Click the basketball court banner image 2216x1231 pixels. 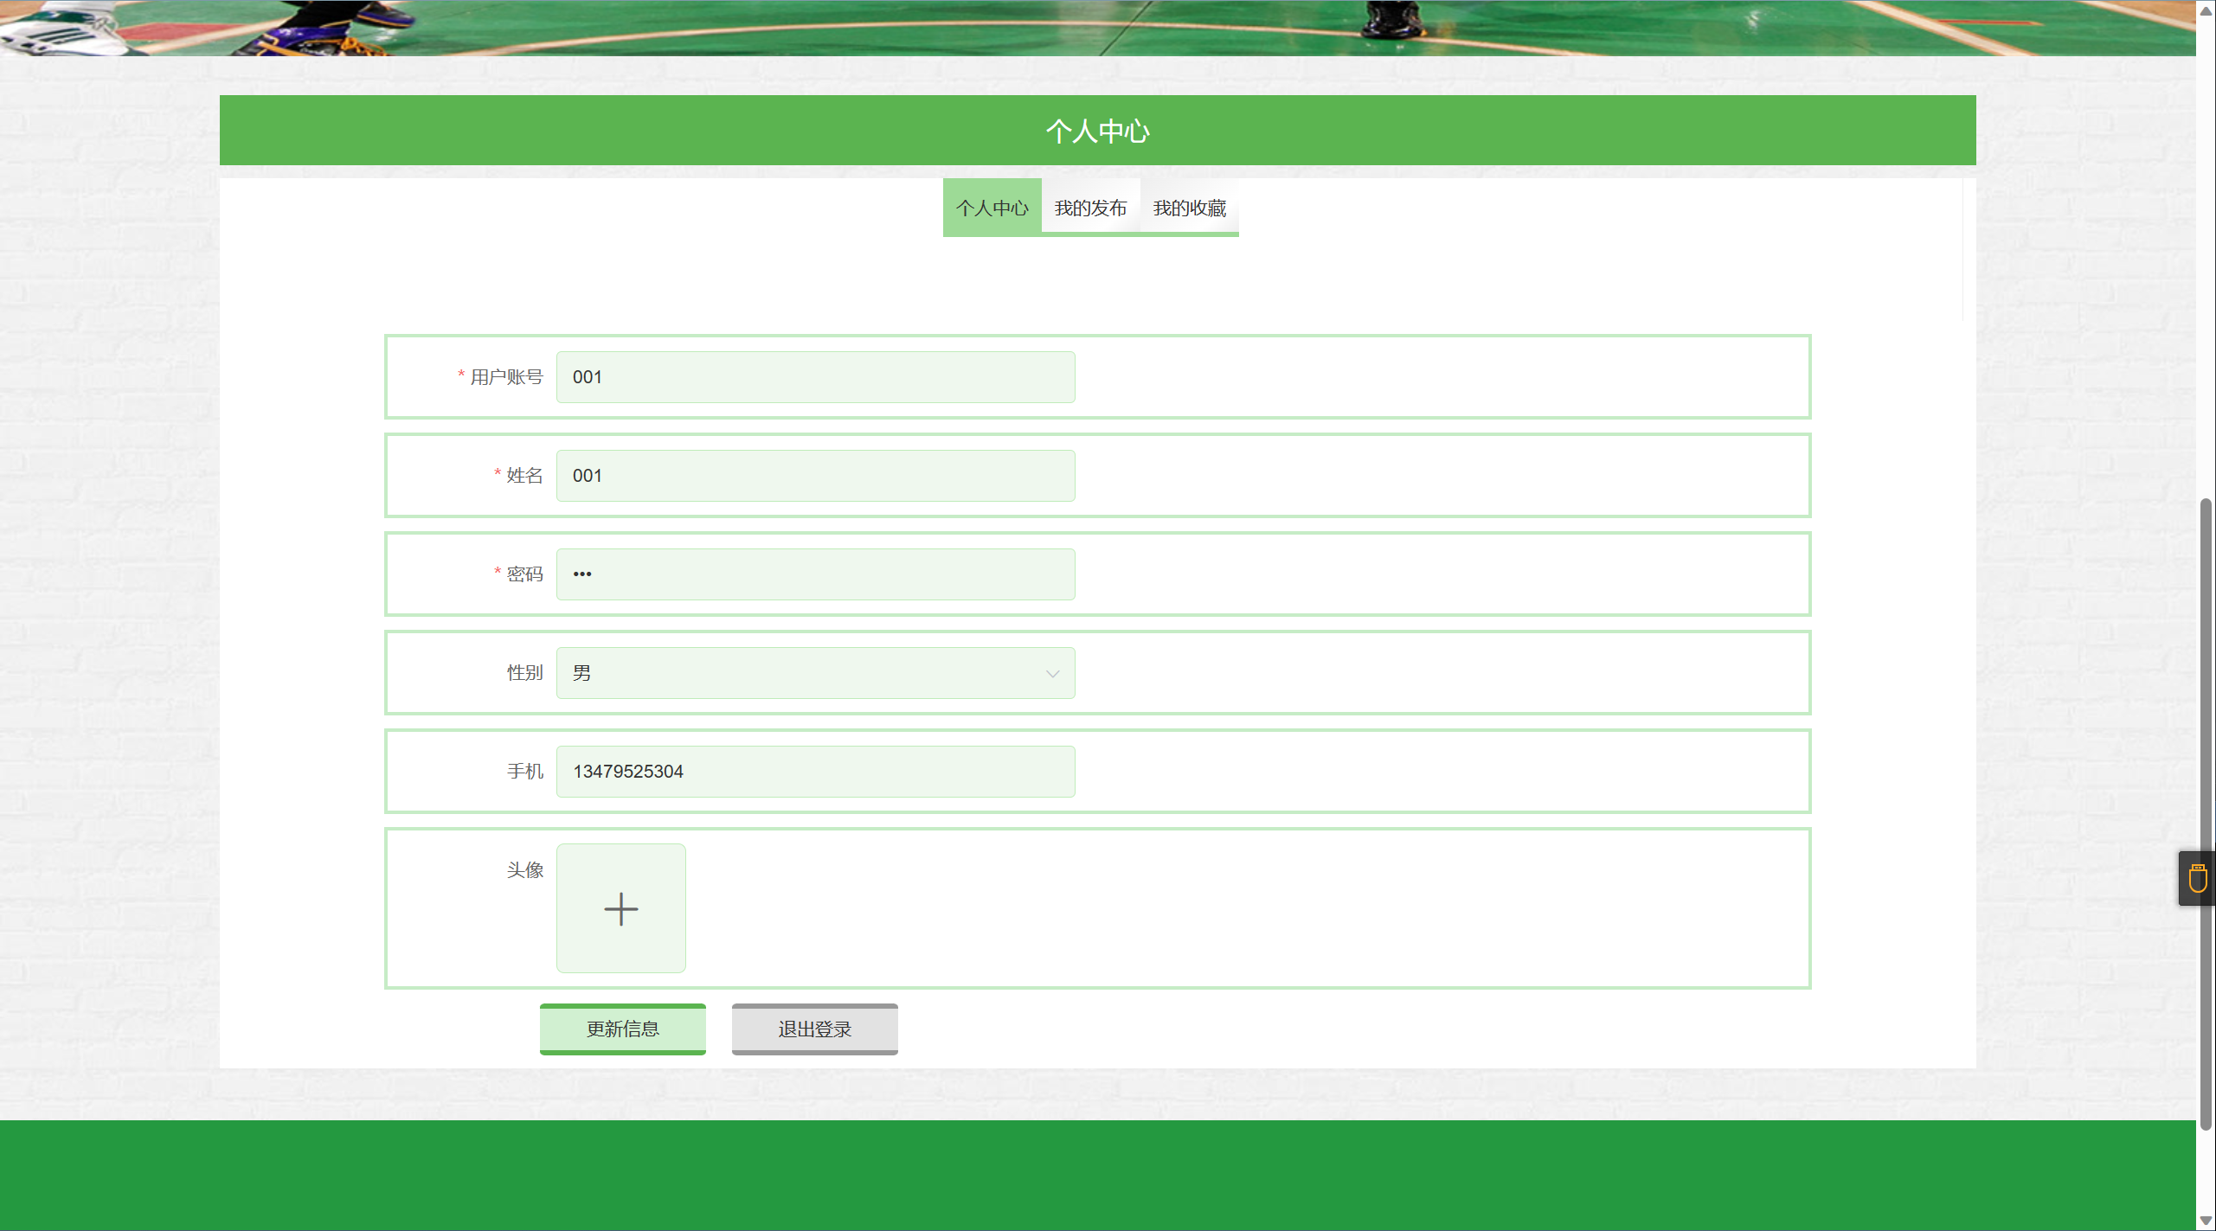click(1097, 26)
